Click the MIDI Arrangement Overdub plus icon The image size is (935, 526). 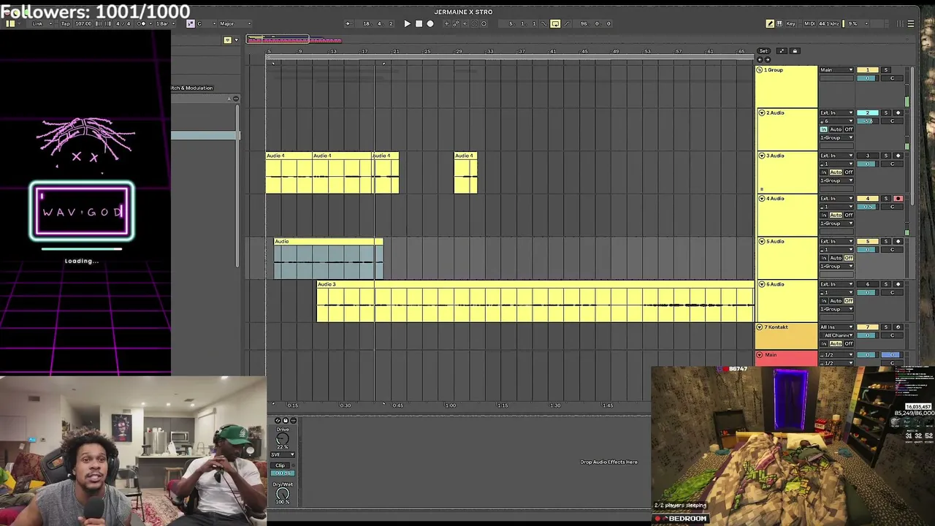pos(446,23)
